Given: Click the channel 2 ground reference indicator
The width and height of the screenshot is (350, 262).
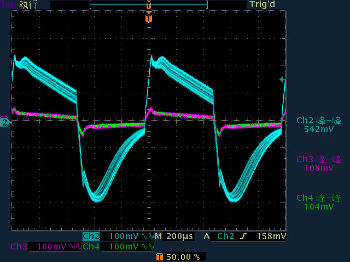Looking at the screenshot, I should tap(5, 122).
